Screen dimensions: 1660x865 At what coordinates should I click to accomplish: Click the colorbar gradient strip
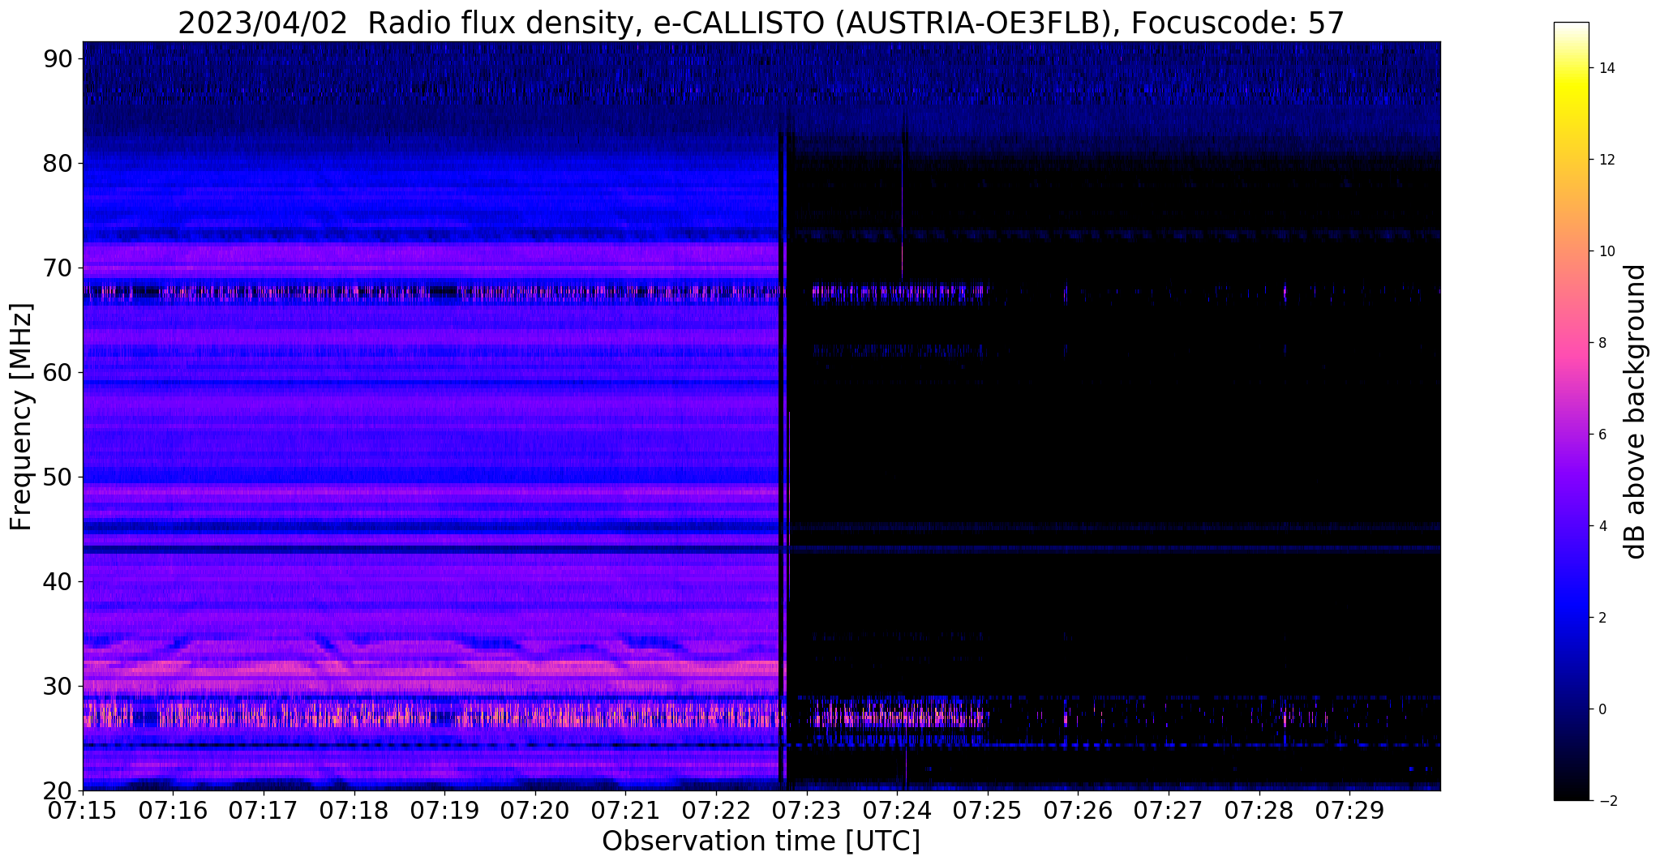pyautogui.click(x=1571, y=411)
